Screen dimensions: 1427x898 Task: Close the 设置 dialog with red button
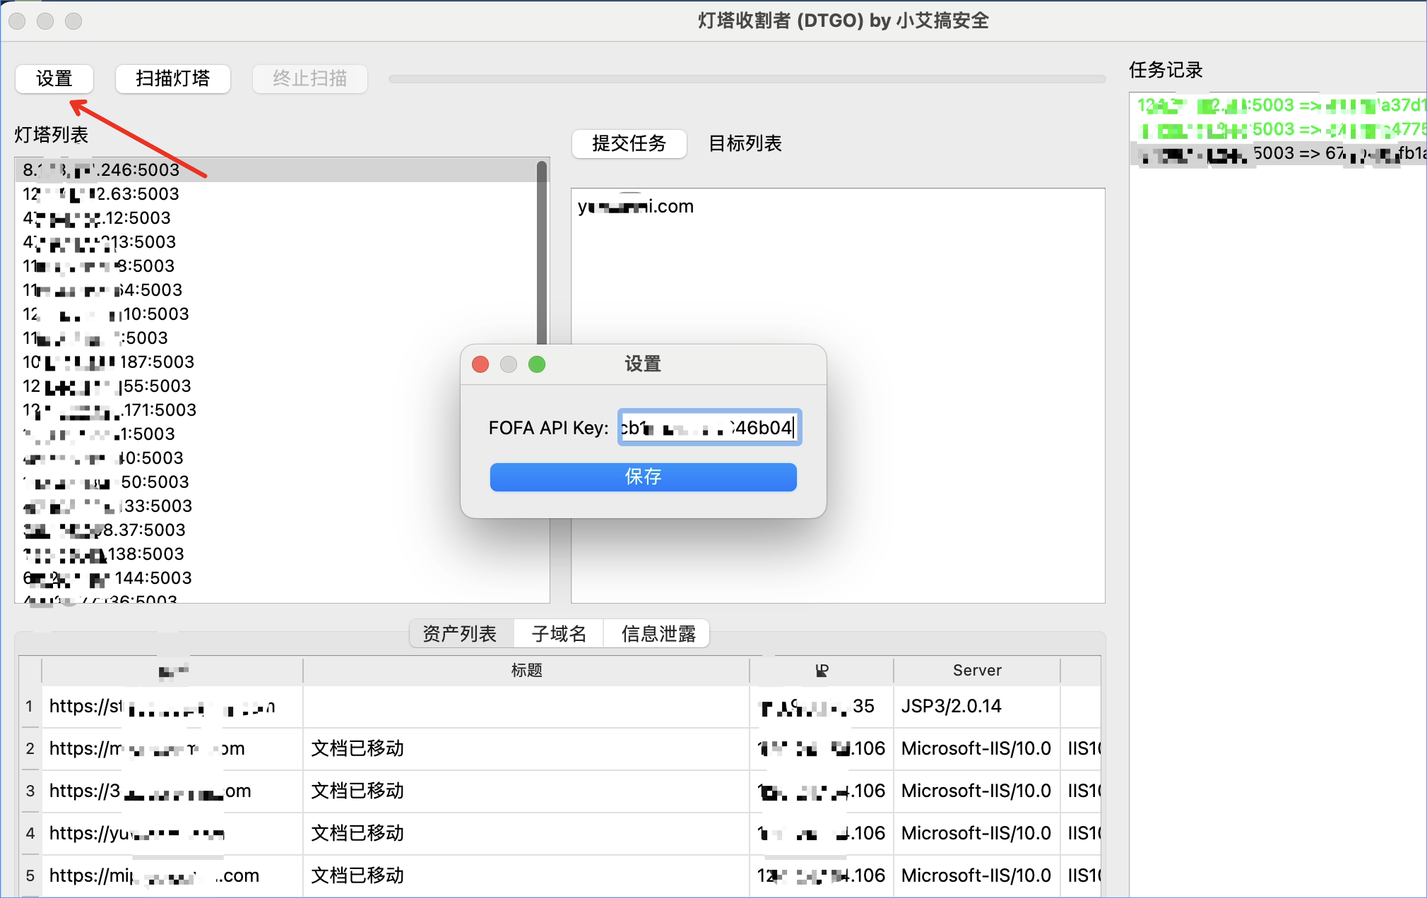(480, 364)
